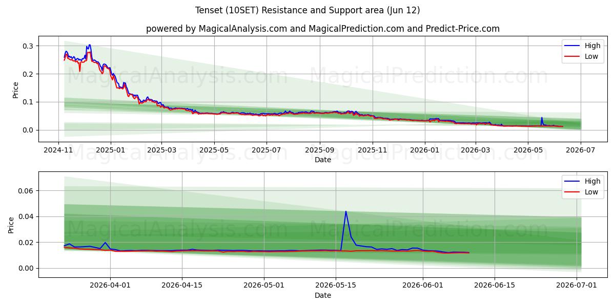Image resolution: width=615 pixels, height=307 pixels.
Task: Select the '2026-07' date tick label
Action: point(581,150)
